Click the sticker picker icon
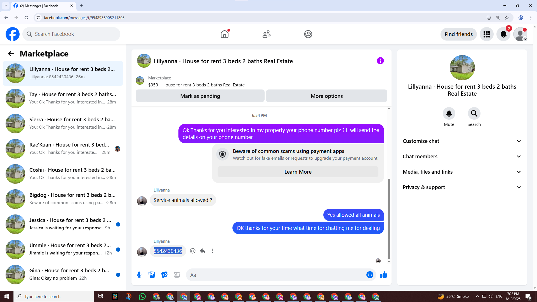 164,275
